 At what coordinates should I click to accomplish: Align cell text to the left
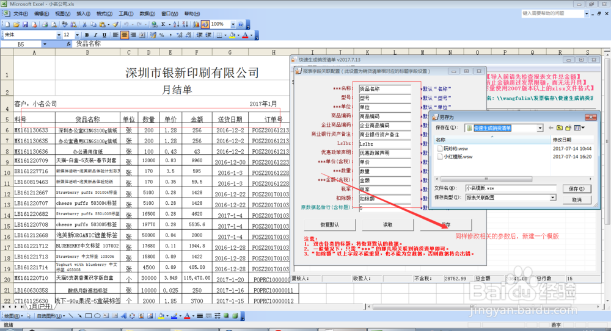[x=115, y=35]
